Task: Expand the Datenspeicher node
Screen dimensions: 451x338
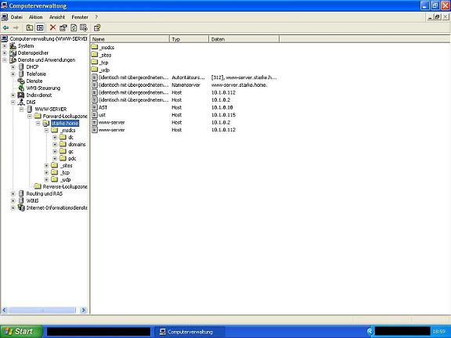Action: [5, 53]
